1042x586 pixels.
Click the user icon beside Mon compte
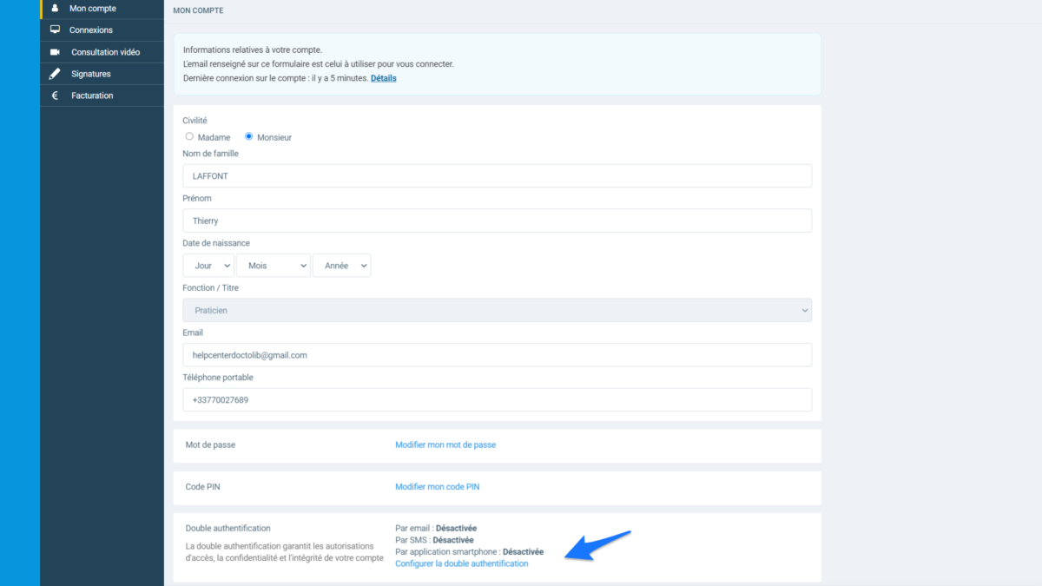[x=55, y=9]
